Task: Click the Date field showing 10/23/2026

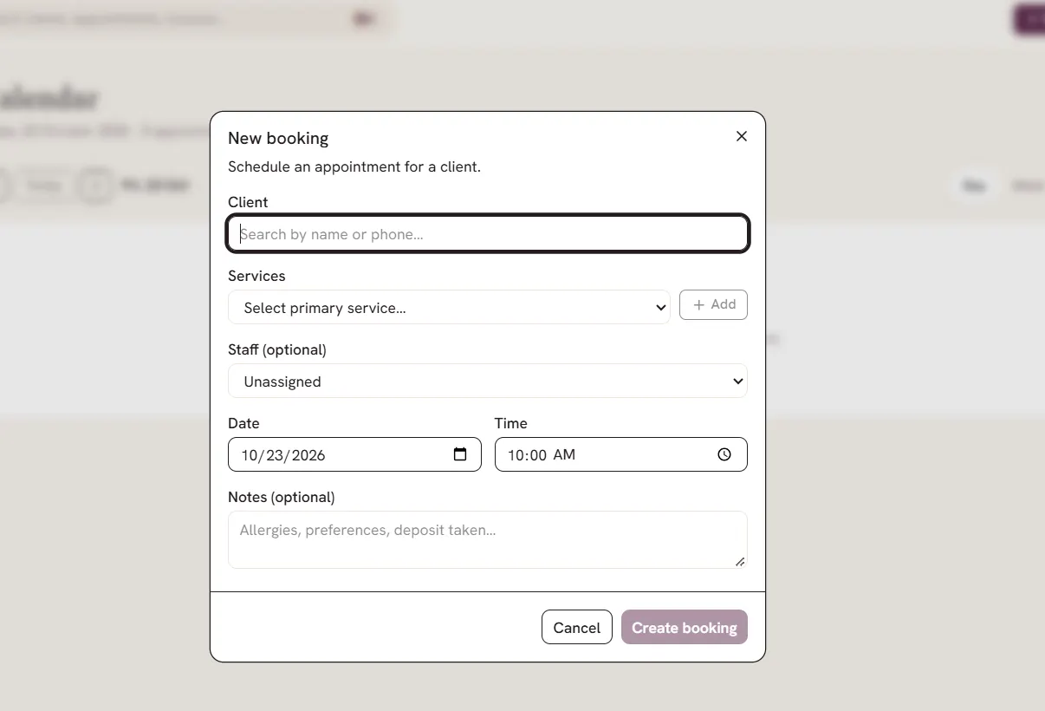Action: click(x=354, y=454)
